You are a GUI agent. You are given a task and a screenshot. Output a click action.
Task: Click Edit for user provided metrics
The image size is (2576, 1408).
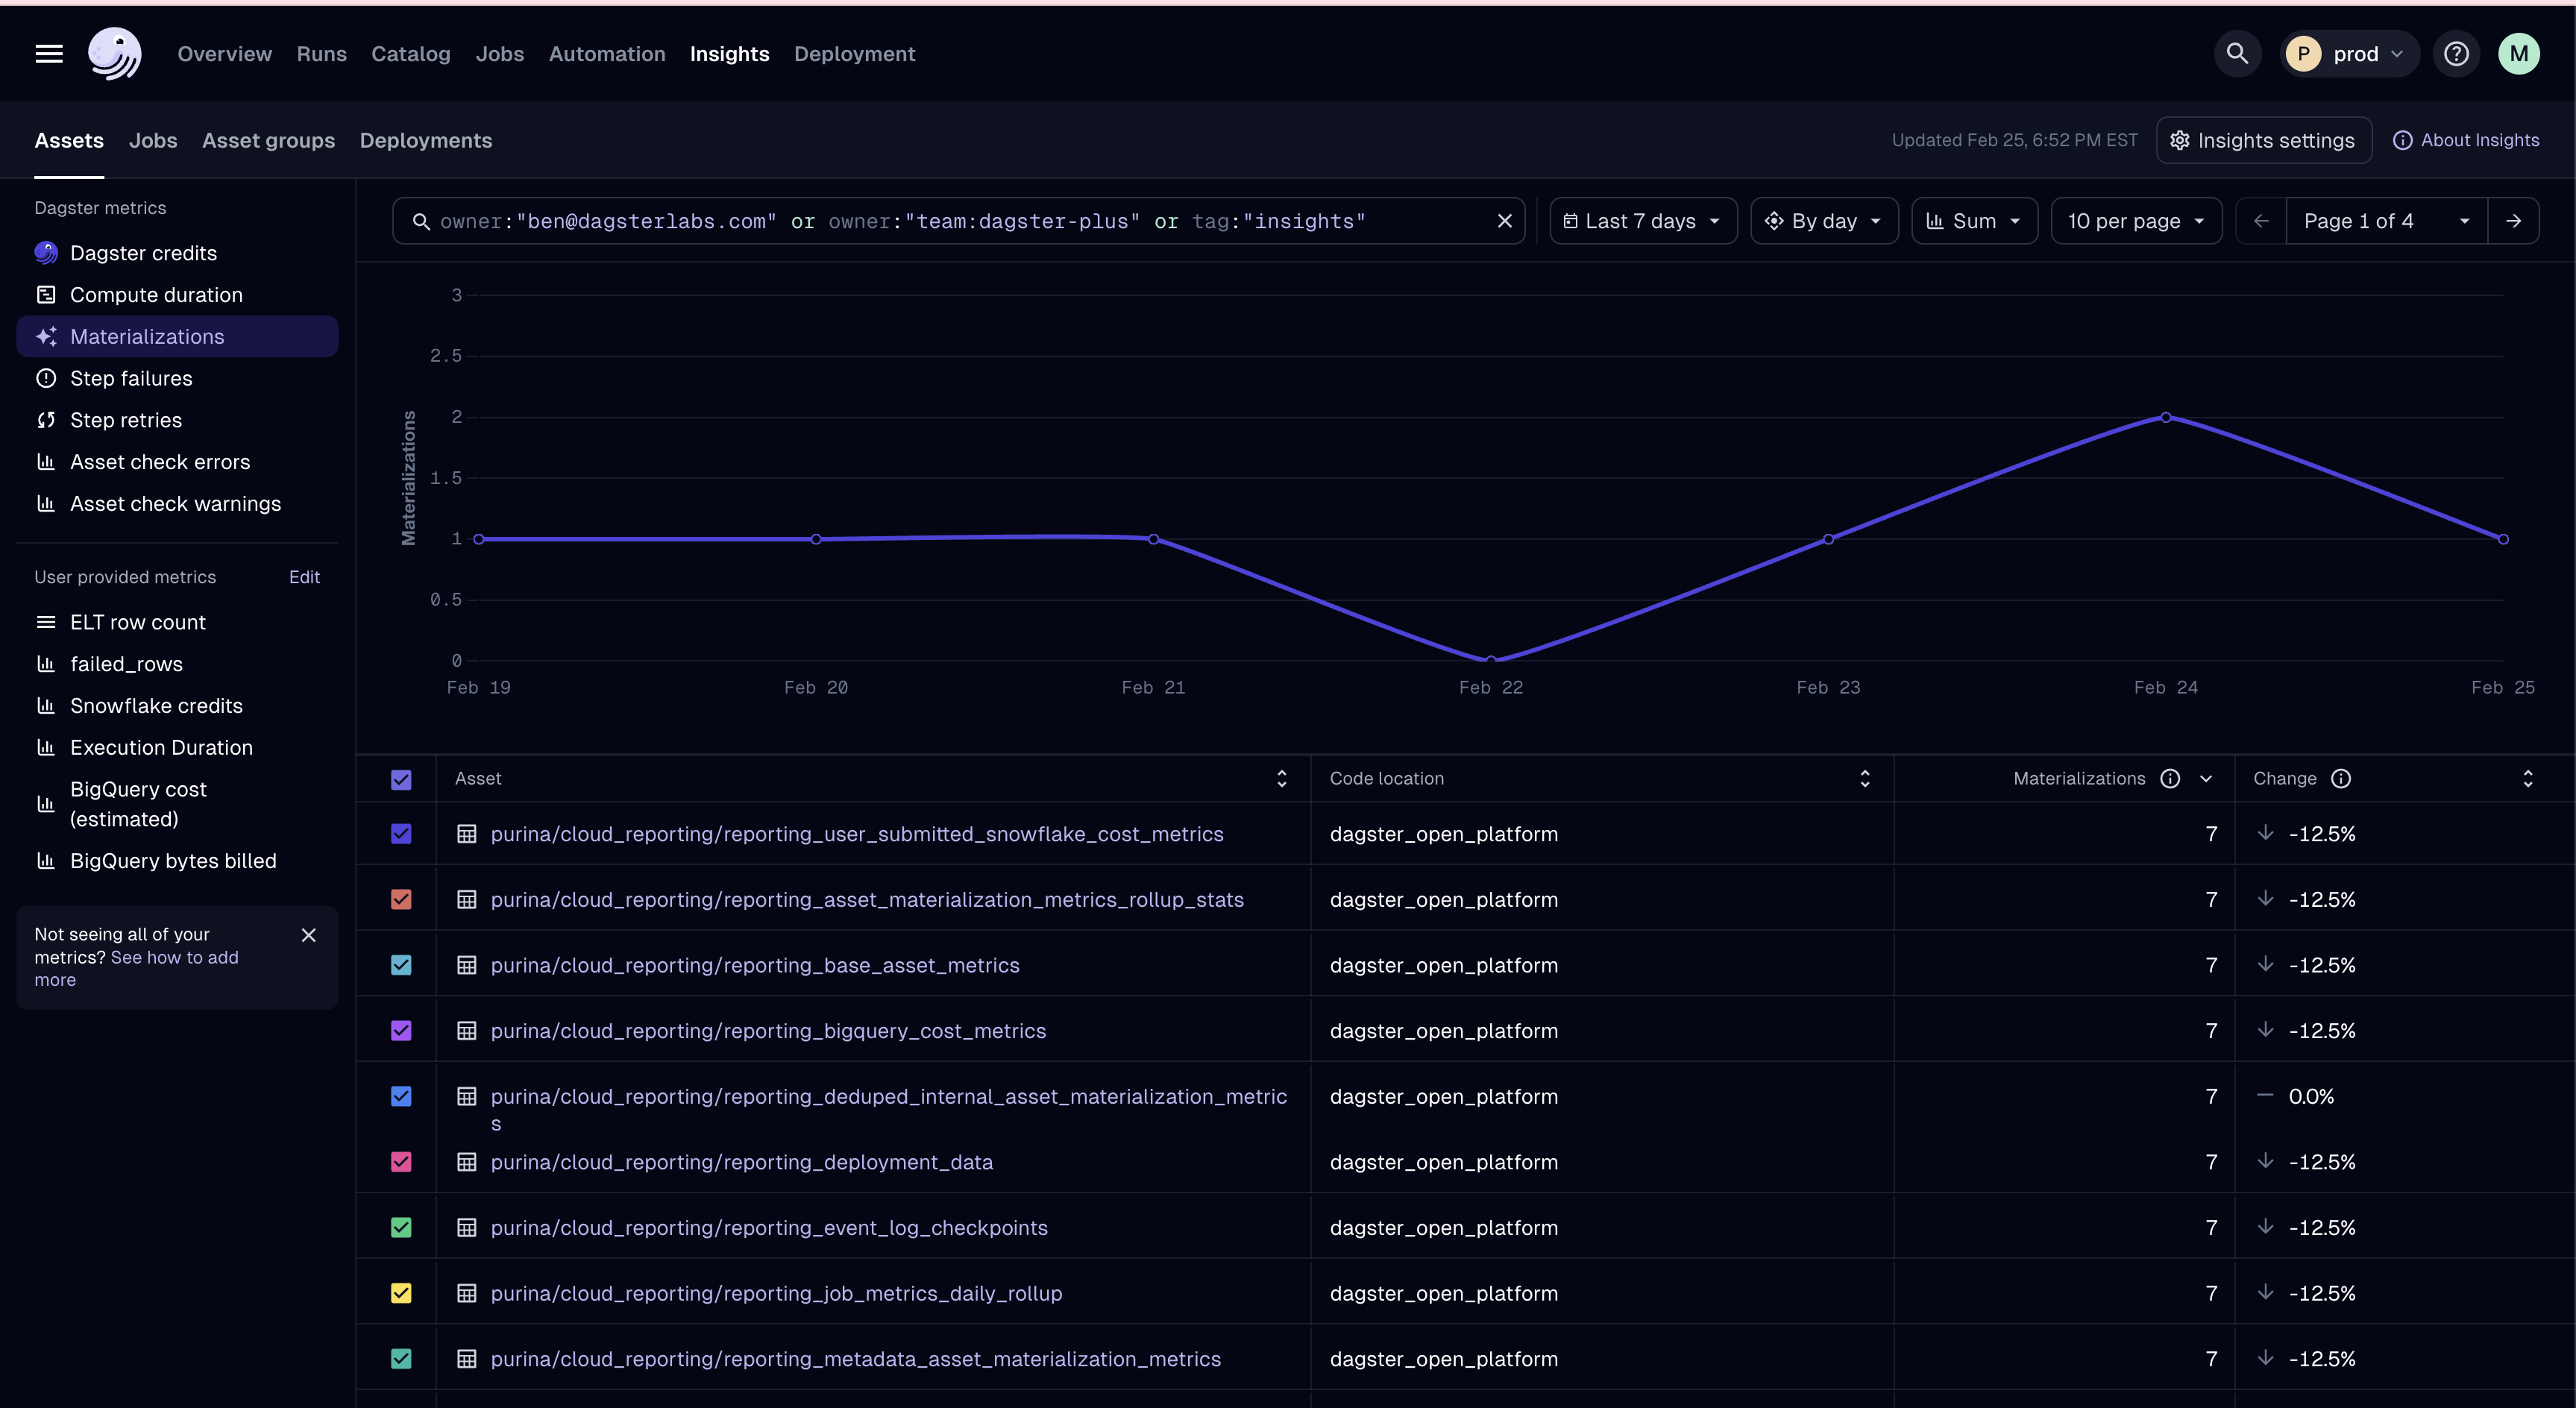click(x=304, y=577)
